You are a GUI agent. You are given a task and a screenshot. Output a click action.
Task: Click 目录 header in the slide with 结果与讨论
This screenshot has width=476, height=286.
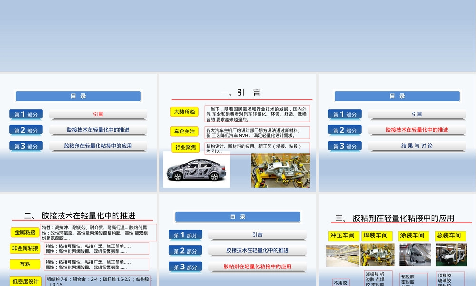[x=397, y=96]
